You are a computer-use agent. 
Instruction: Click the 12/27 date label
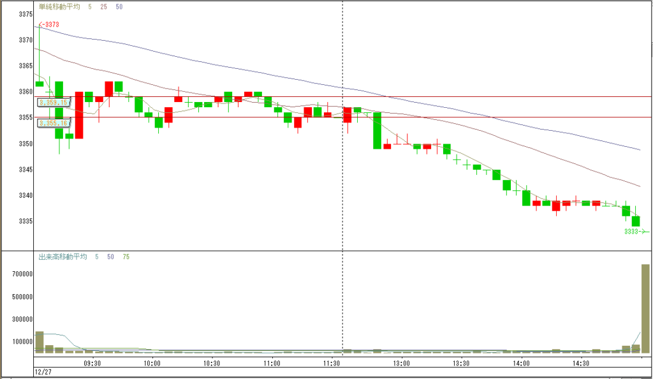pyautogui.click(x=43, y=372)
